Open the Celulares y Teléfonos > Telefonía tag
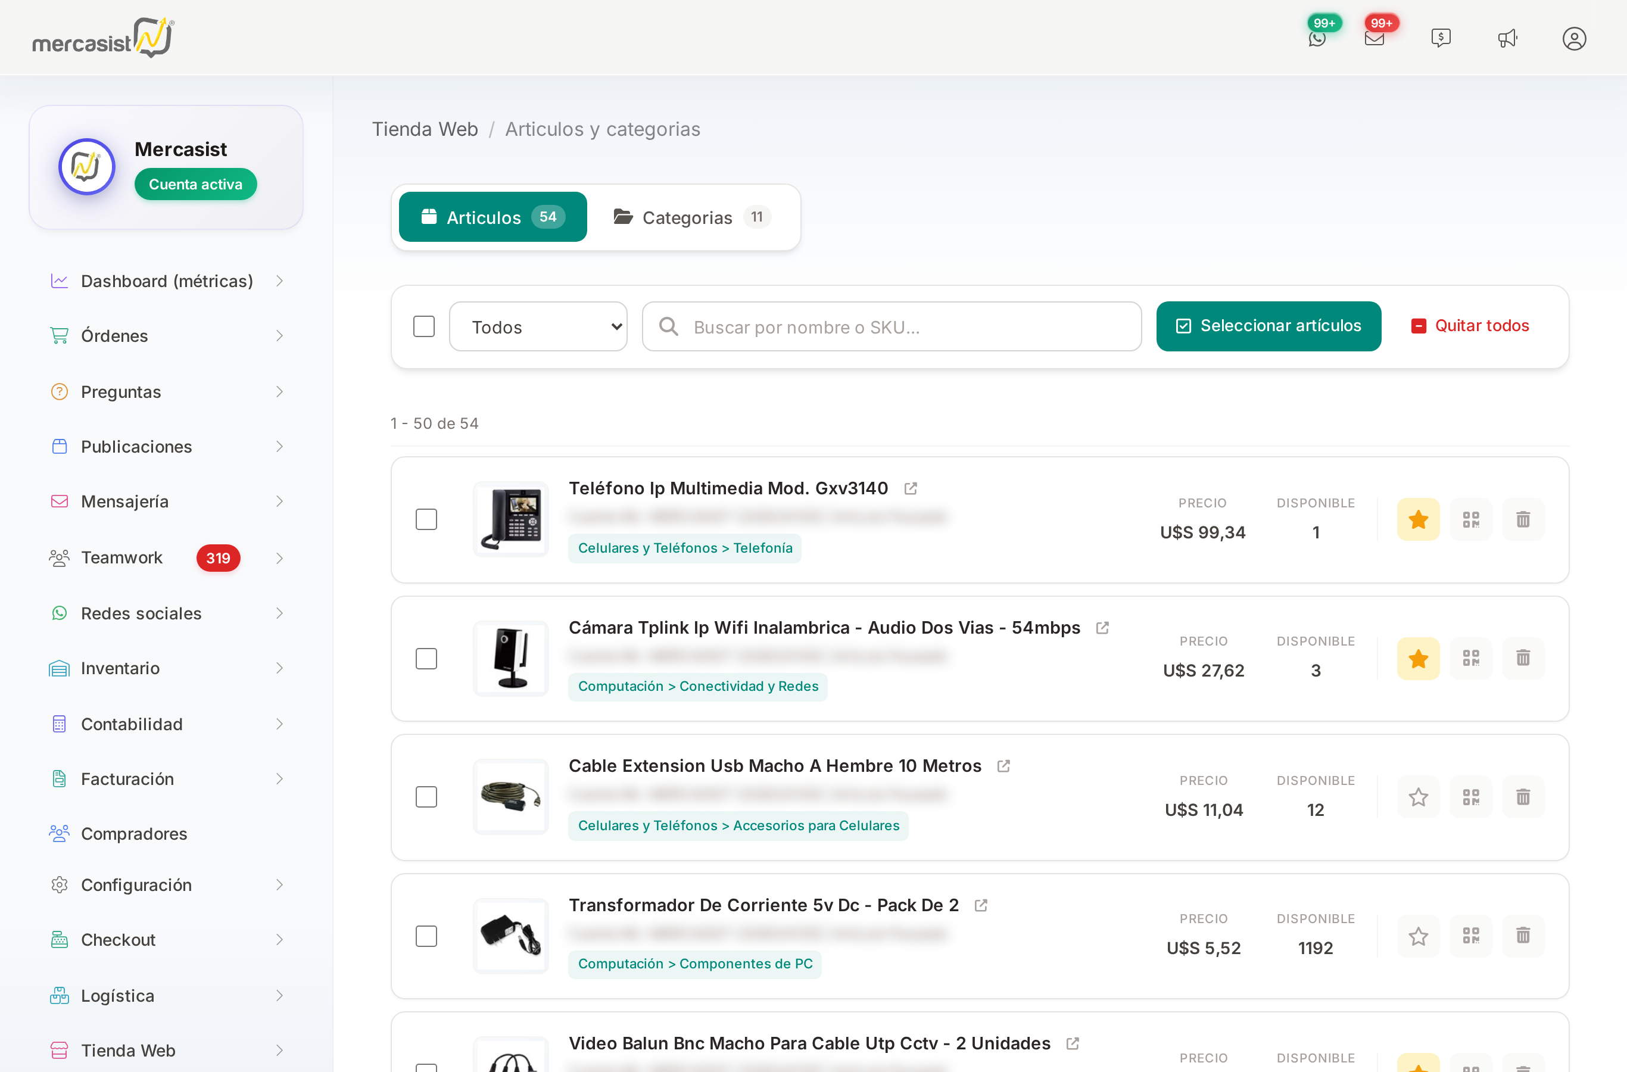Viewport: 1627px width, 1072px height. 684,549
